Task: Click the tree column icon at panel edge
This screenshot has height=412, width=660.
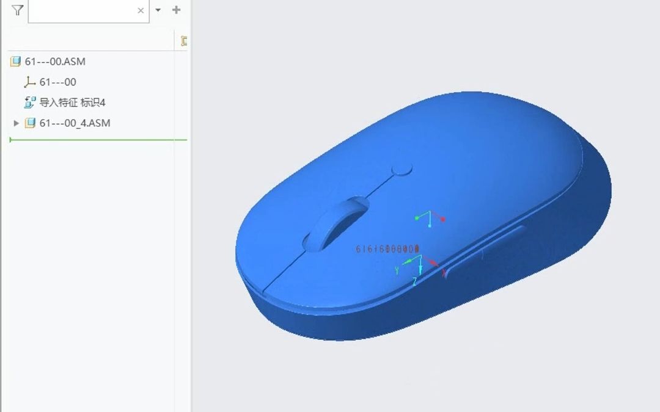Action: point(183,41)
